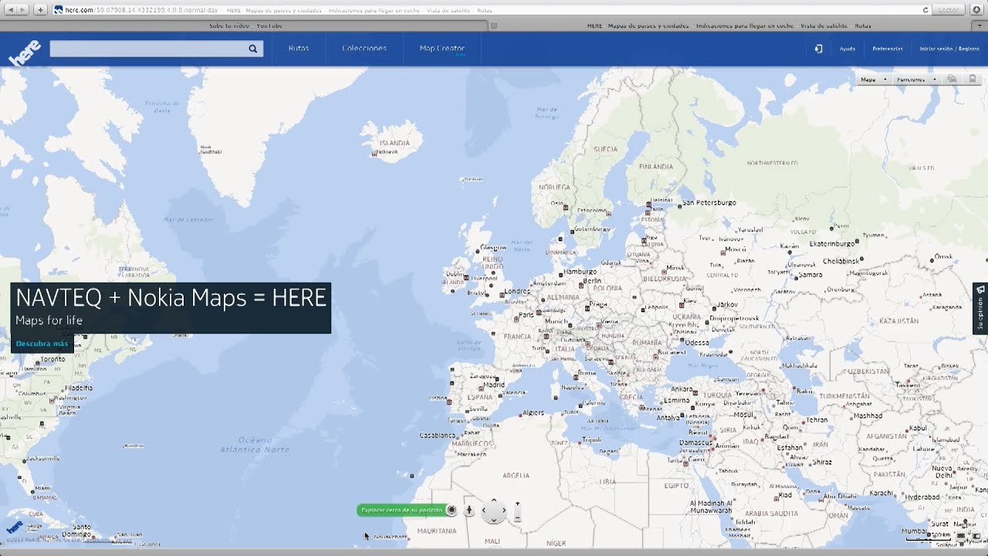Activate the street-level pegman icon

click(469, 510)
